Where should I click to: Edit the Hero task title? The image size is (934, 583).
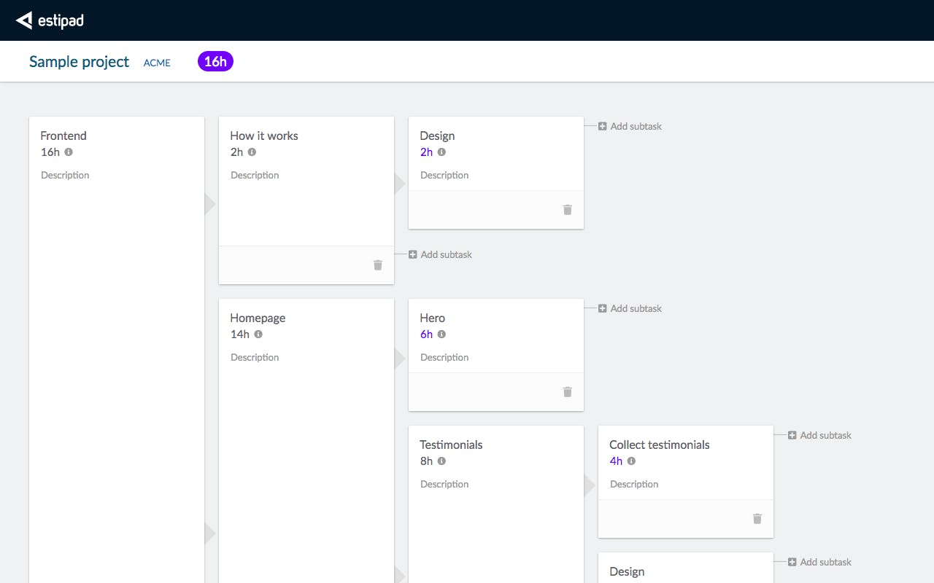tap(432, 318)
